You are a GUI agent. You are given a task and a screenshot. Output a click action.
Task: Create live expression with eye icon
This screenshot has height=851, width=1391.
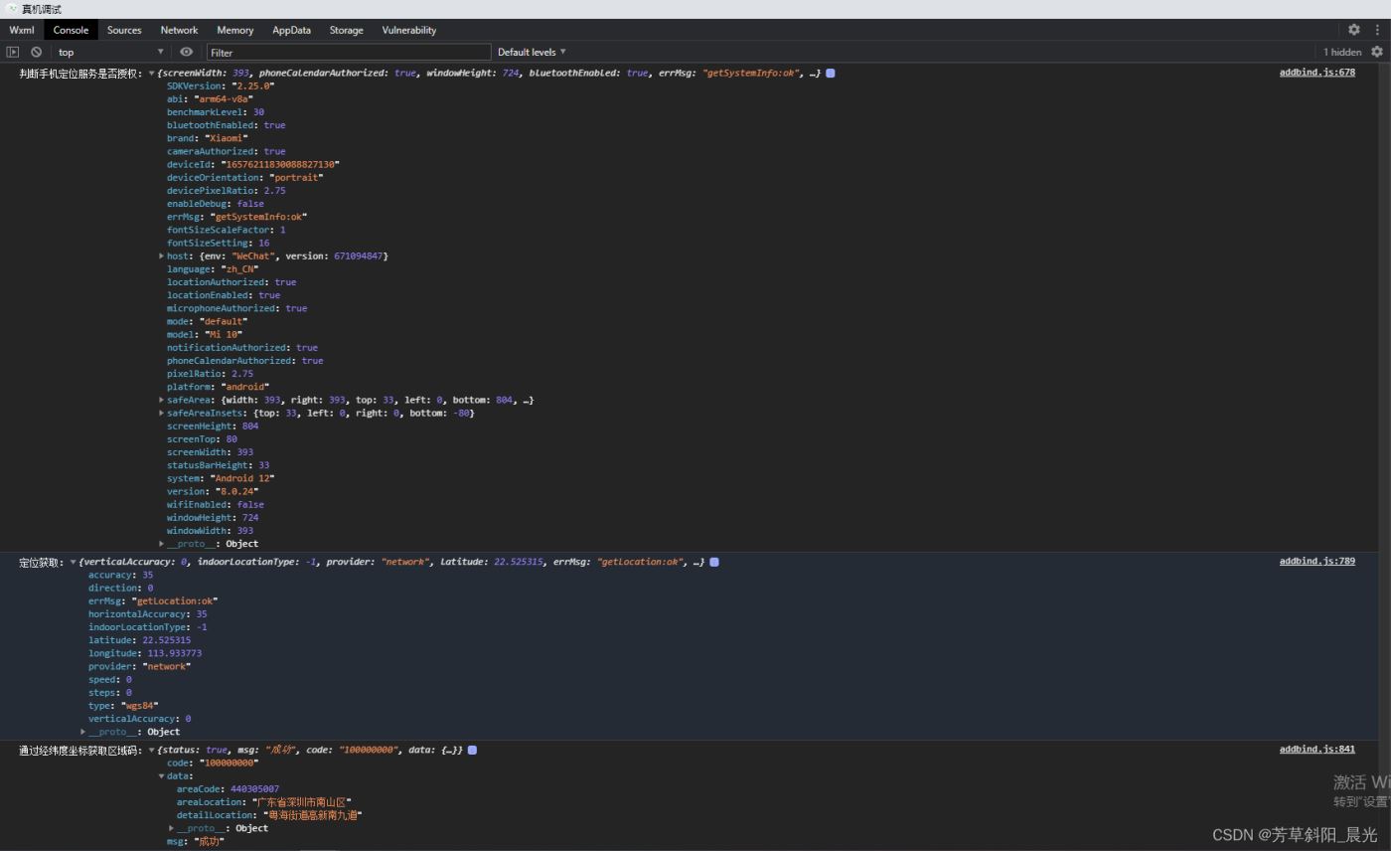click(186, 52)
